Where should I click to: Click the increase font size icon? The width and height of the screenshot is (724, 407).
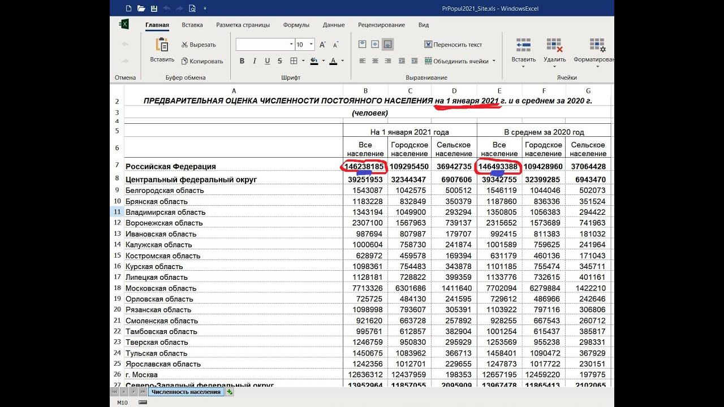pos(322,45)
